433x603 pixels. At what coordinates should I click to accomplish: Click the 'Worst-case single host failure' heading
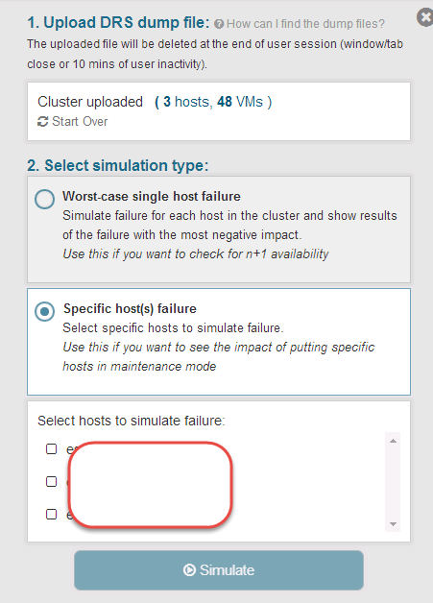click(152, 196)
